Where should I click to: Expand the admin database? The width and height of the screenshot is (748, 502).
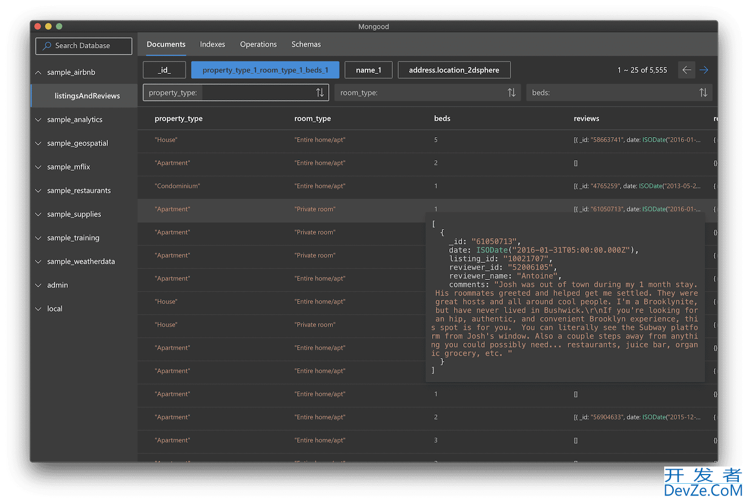pos(38,285)
